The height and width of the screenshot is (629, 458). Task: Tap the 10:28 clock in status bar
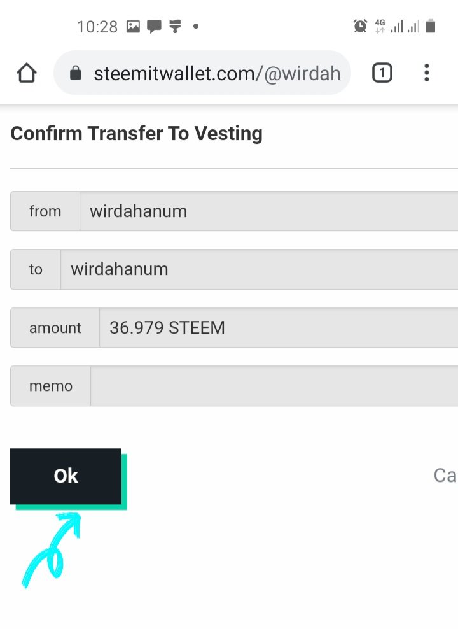[x=97, y=27]
